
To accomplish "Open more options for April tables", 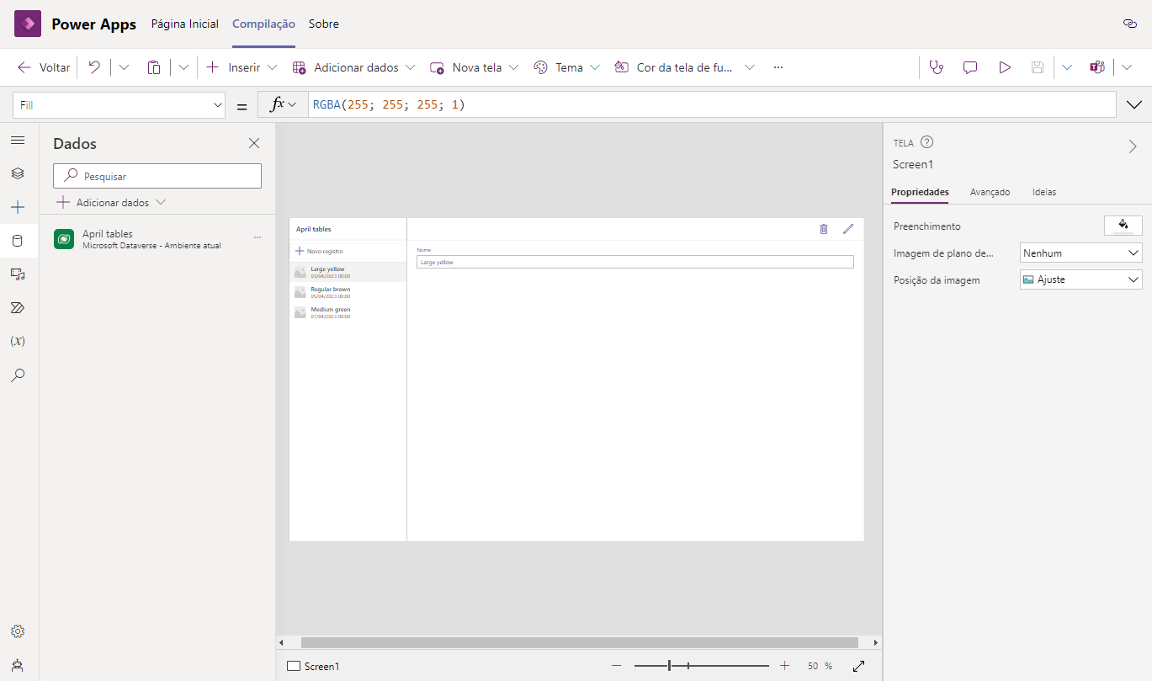I will [x=257, y=239].
